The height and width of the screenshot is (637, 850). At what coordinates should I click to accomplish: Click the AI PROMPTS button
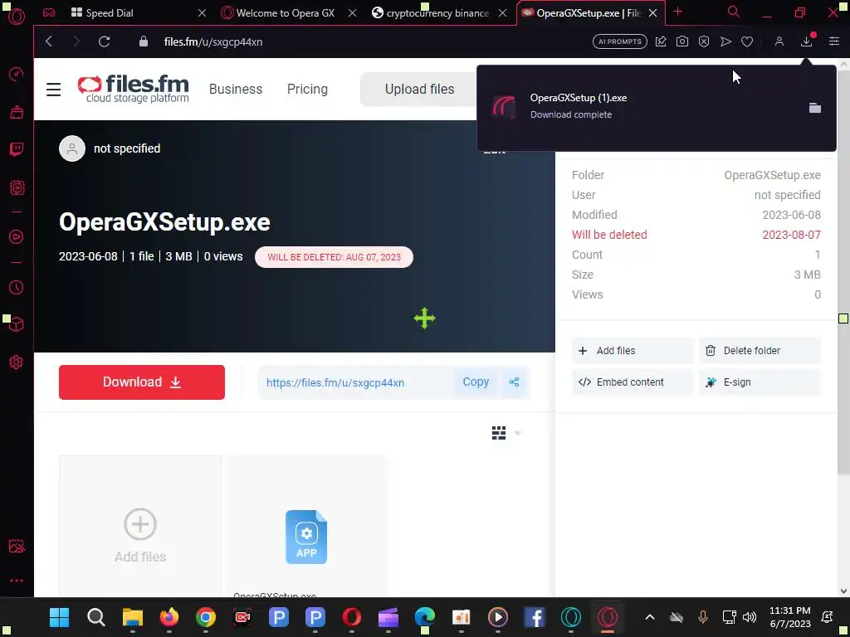click(619, 41)
